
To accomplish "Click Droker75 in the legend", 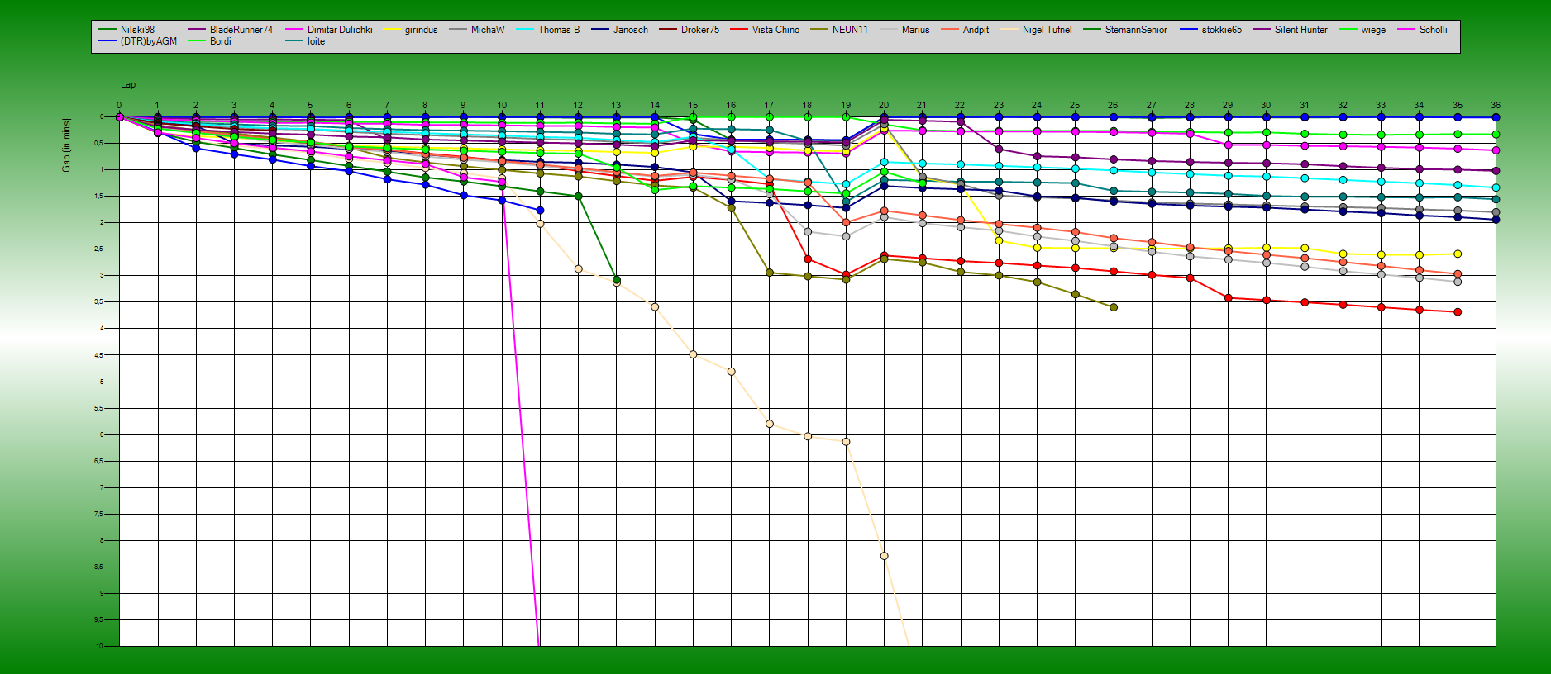I will (690, 30).
